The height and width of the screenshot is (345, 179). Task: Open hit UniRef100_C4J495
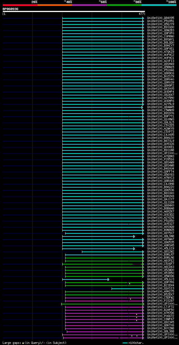(x=161, y=135)
